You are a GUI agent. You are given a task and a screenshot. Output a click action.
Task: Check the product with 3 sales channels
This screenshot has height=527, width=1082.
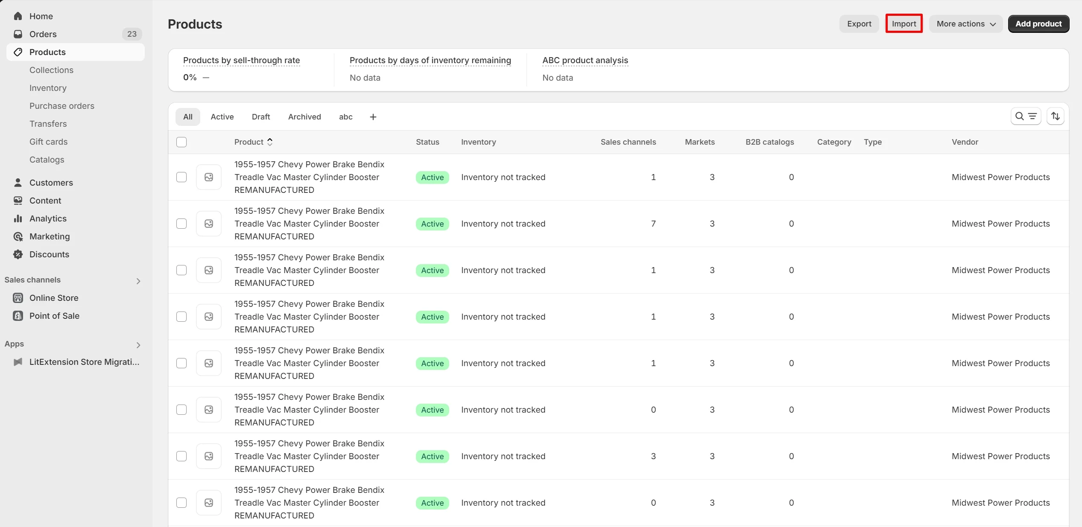coord(181,456)
